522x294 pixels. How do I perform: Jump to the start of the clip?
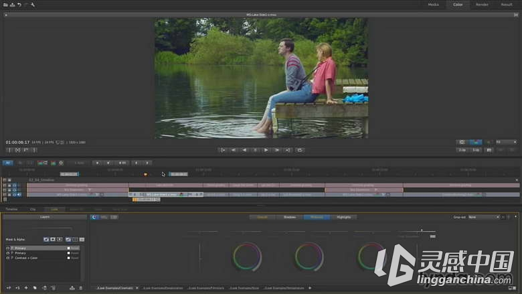click(x=223, y=150)
